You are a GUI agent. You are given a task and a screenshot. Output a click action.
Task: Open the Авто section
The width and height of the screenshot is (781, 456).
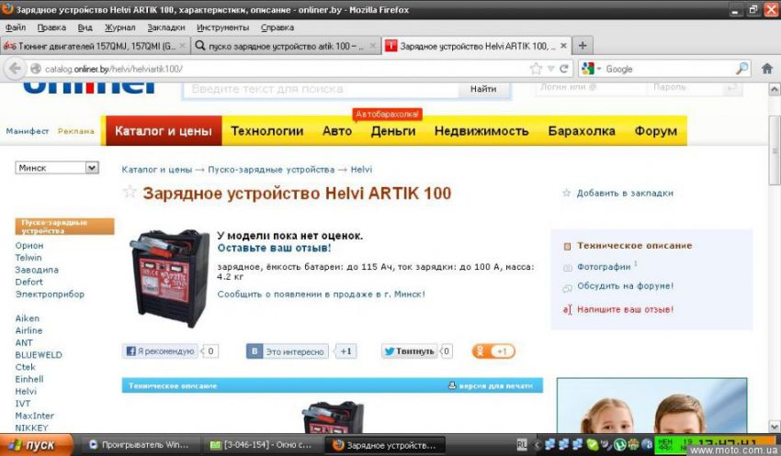click(x=337, y=131)
